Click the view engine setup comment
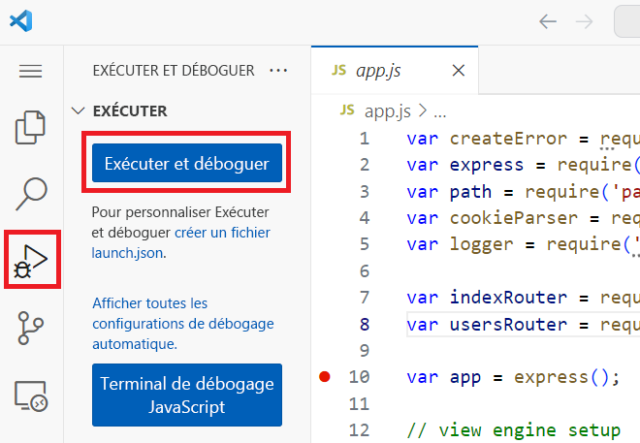This screenshot has width=640, height=443. coord(514,430)
